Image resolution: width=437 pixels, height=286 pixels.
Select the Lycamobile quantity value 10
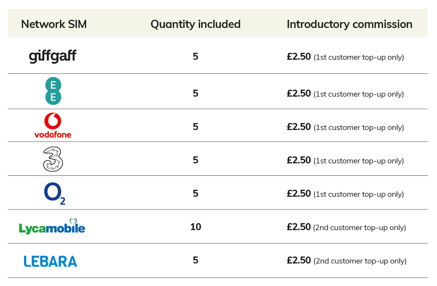196,227
